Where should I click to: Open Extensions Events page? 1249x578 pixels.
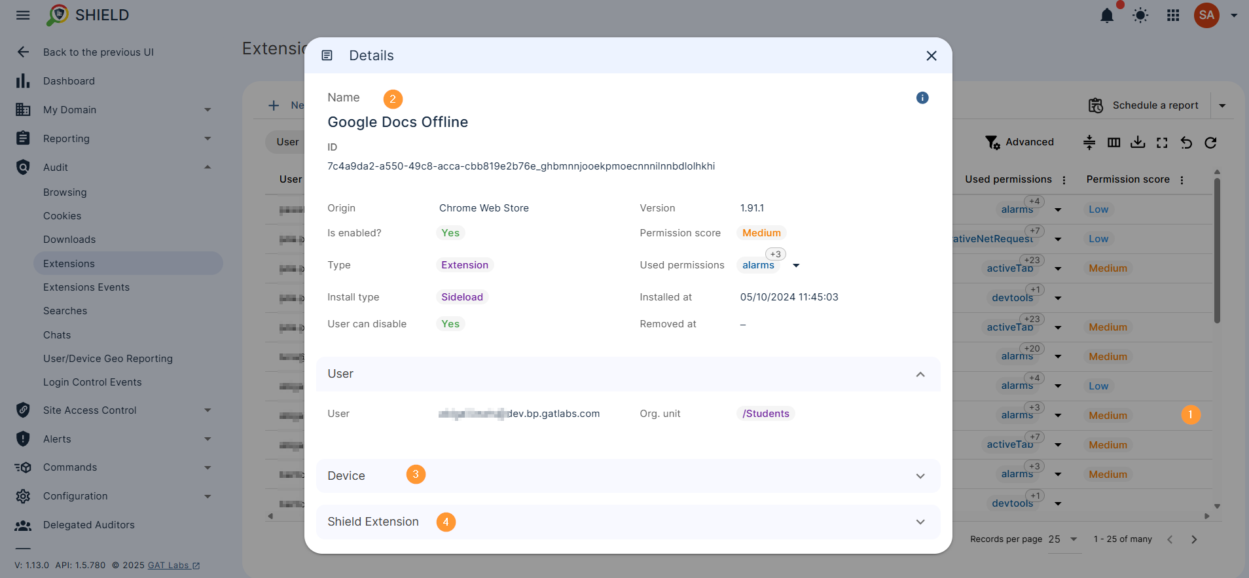click(x=86, y=287)
